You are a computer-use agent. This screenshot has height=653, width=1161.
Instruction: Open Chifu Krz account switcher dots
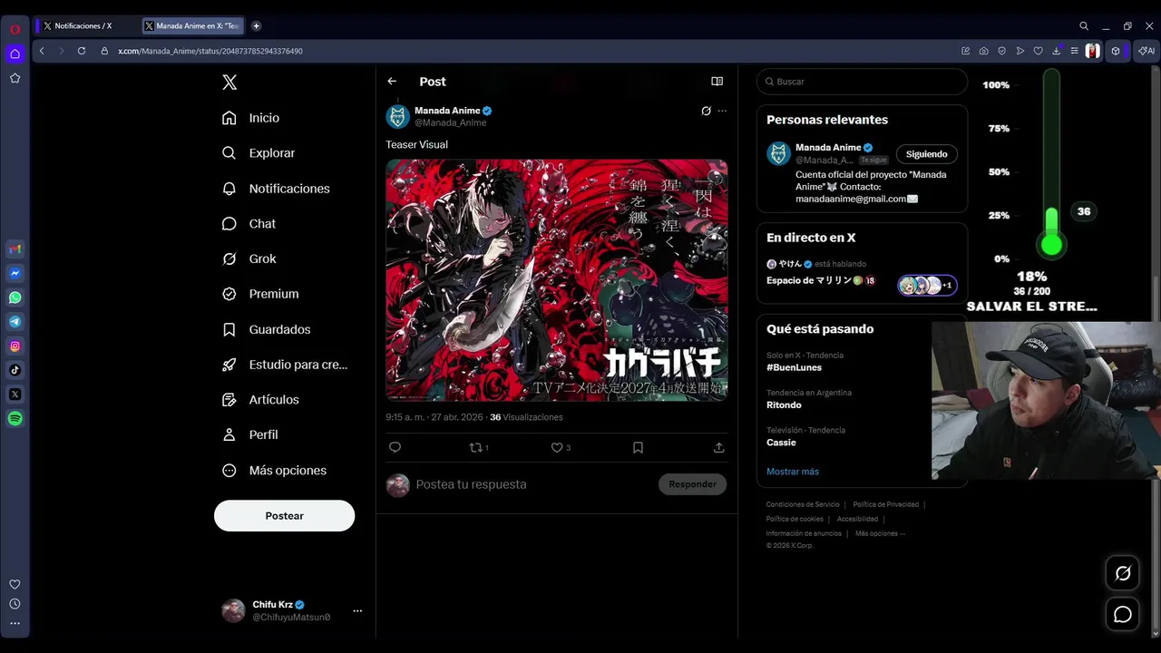(x=357, y=611)
